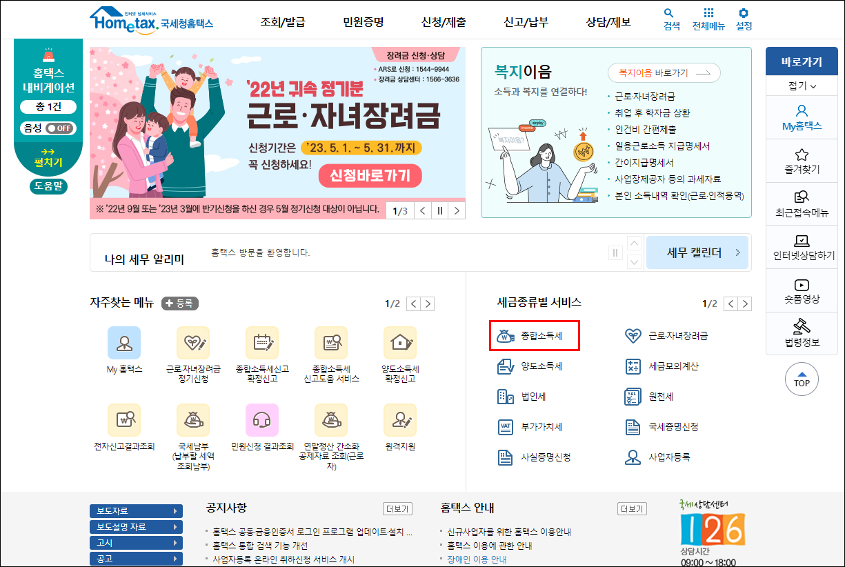Viewport: 845px width, 567px height.
Task: Open 장애인 이용 안내 link
Action: click(477, 559)
